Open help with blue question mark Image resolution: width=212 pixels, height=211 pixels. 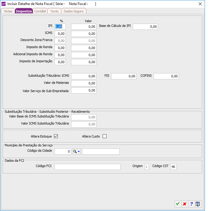click(x=191, y=204)
